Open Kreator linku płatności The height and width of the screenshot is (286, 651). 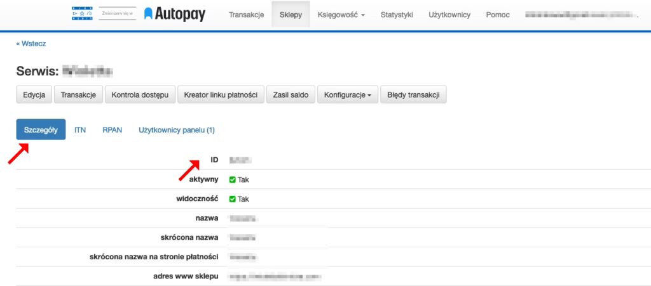point(220,95)
